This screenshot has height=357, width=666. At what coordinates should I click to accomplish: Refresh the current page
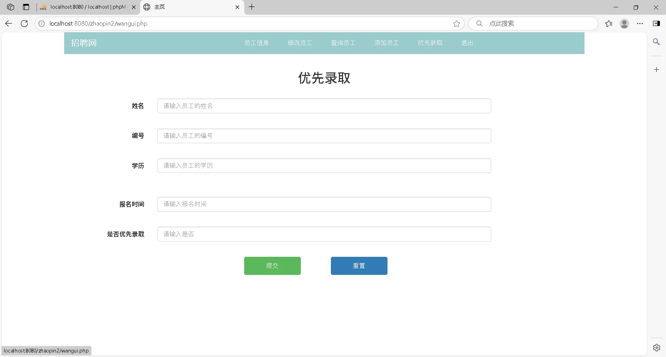click(x=24, y=23)
